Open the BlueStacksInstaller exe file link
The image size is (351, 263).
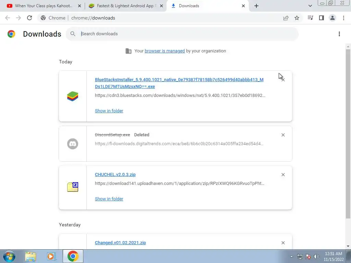tap(179, 83)
